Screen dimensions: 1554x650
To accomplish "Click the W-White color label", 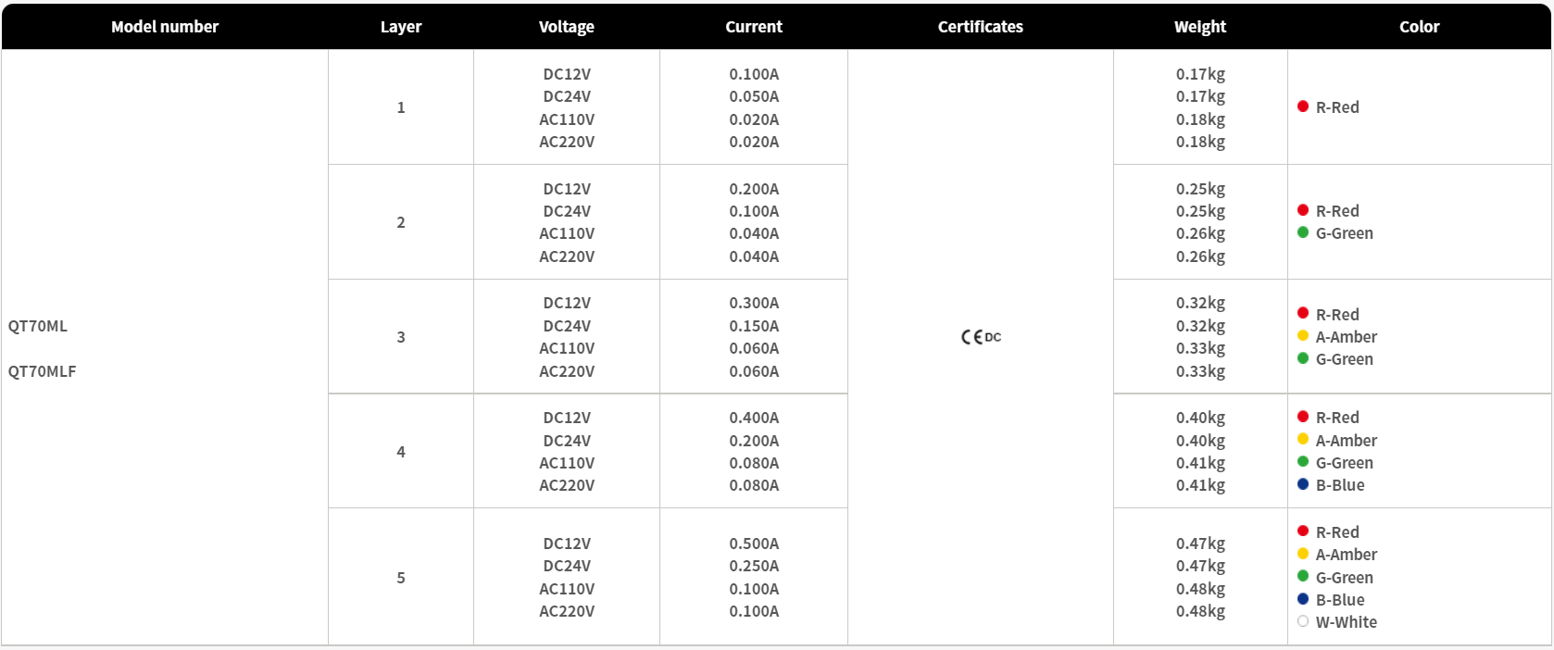I will coord(1347,622).
